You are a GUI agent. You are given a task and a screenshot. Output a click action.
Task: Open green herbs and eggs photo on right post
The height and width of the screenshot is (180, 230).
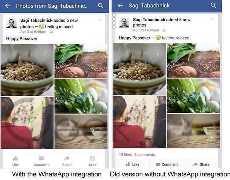194,96
